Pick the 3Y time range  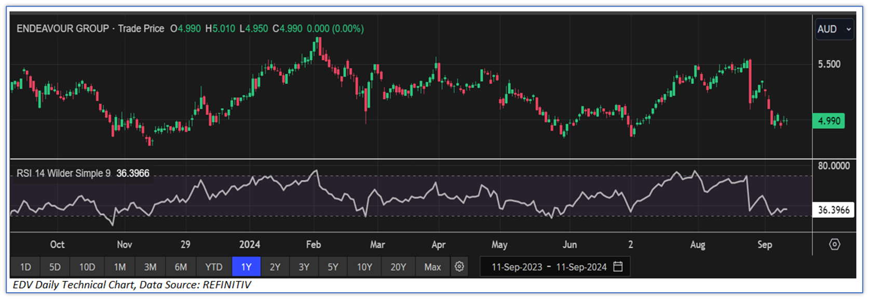pyautogui.click(x=304, y=267)
